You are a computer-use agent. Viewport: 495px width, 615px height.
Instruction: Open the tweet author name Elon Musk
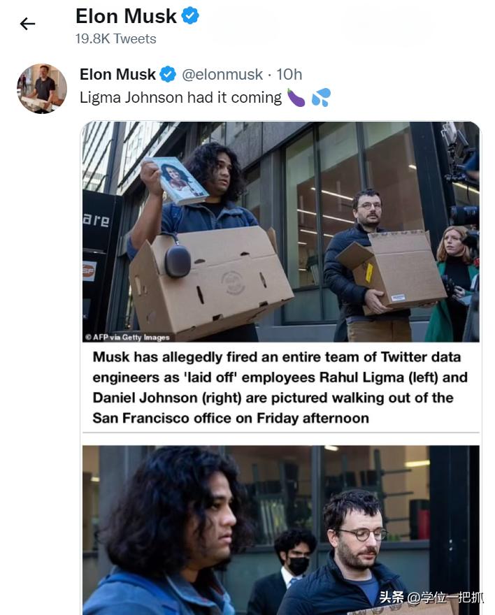tap(117, 74)
